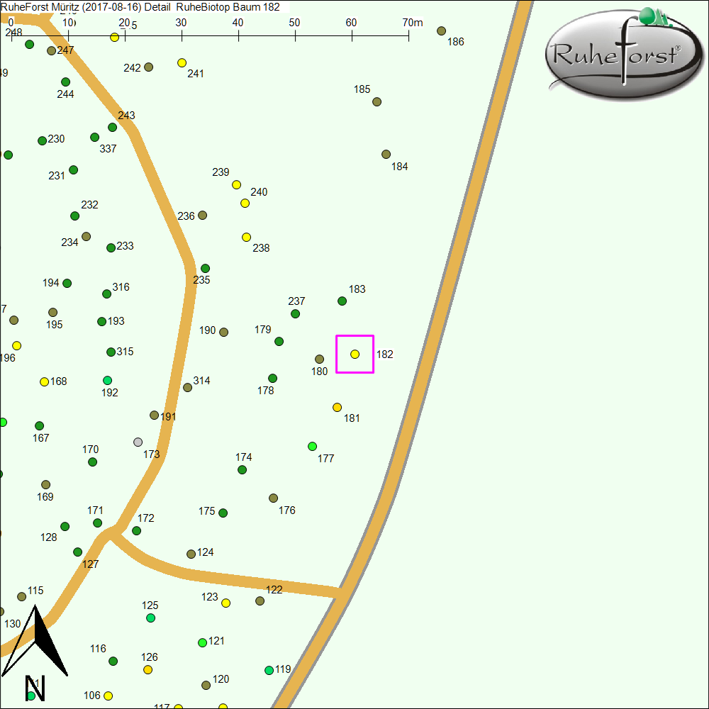Click bright green tree marker 192
The width and height of the screenshot is (709, 709).
[x=107, y=381]
